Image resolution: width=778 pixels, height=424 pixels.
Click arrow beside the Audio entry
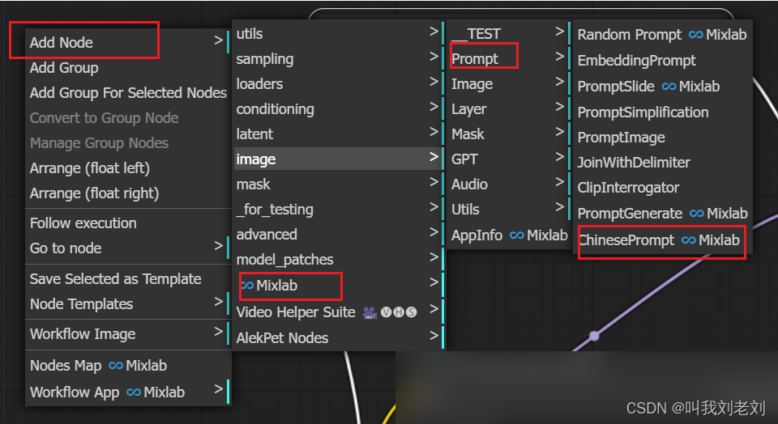point(560,182)
